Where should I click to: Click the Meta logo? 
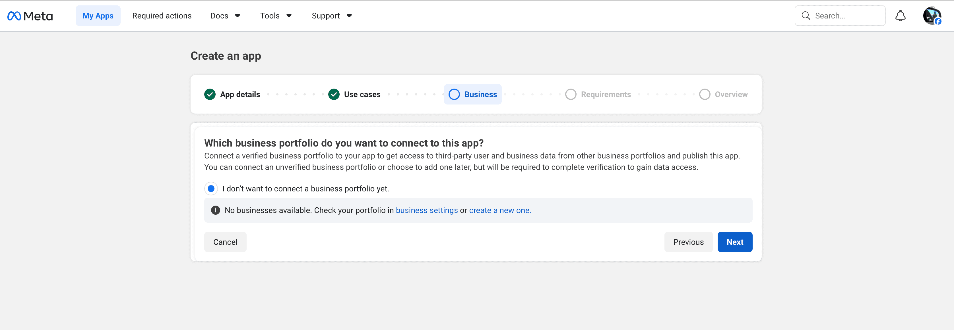point(30,16)
